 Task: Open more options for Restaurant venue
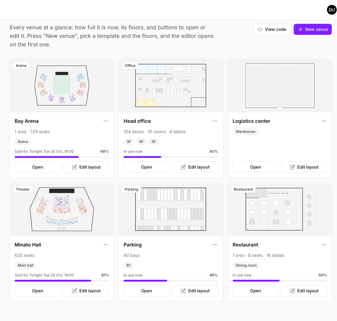pos(324,245)
